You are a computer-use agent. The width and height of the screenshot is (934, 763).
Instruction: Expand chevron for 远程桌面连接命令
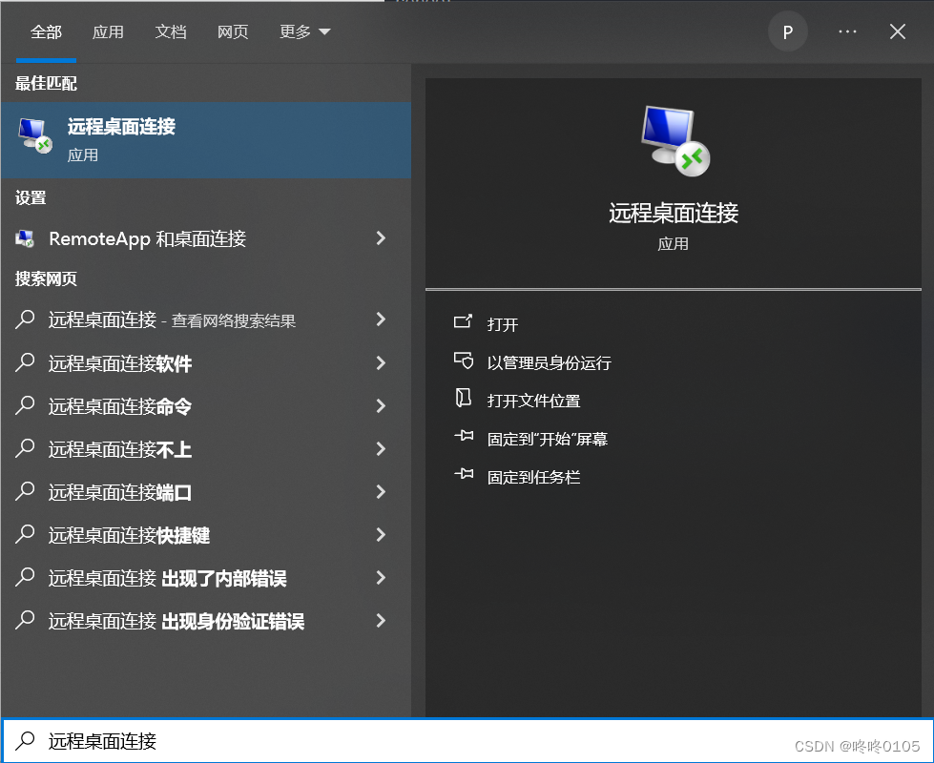click(382, 405)
